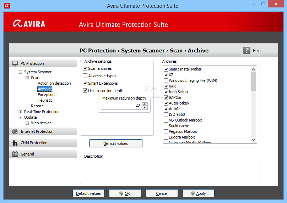Check Windows Imaging File (WIM) box

166,80
